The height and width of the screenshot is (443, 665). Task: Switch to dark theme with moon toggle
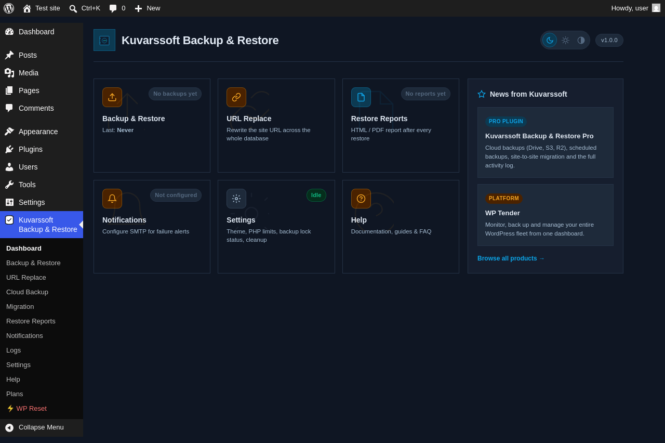pos(550,40)
